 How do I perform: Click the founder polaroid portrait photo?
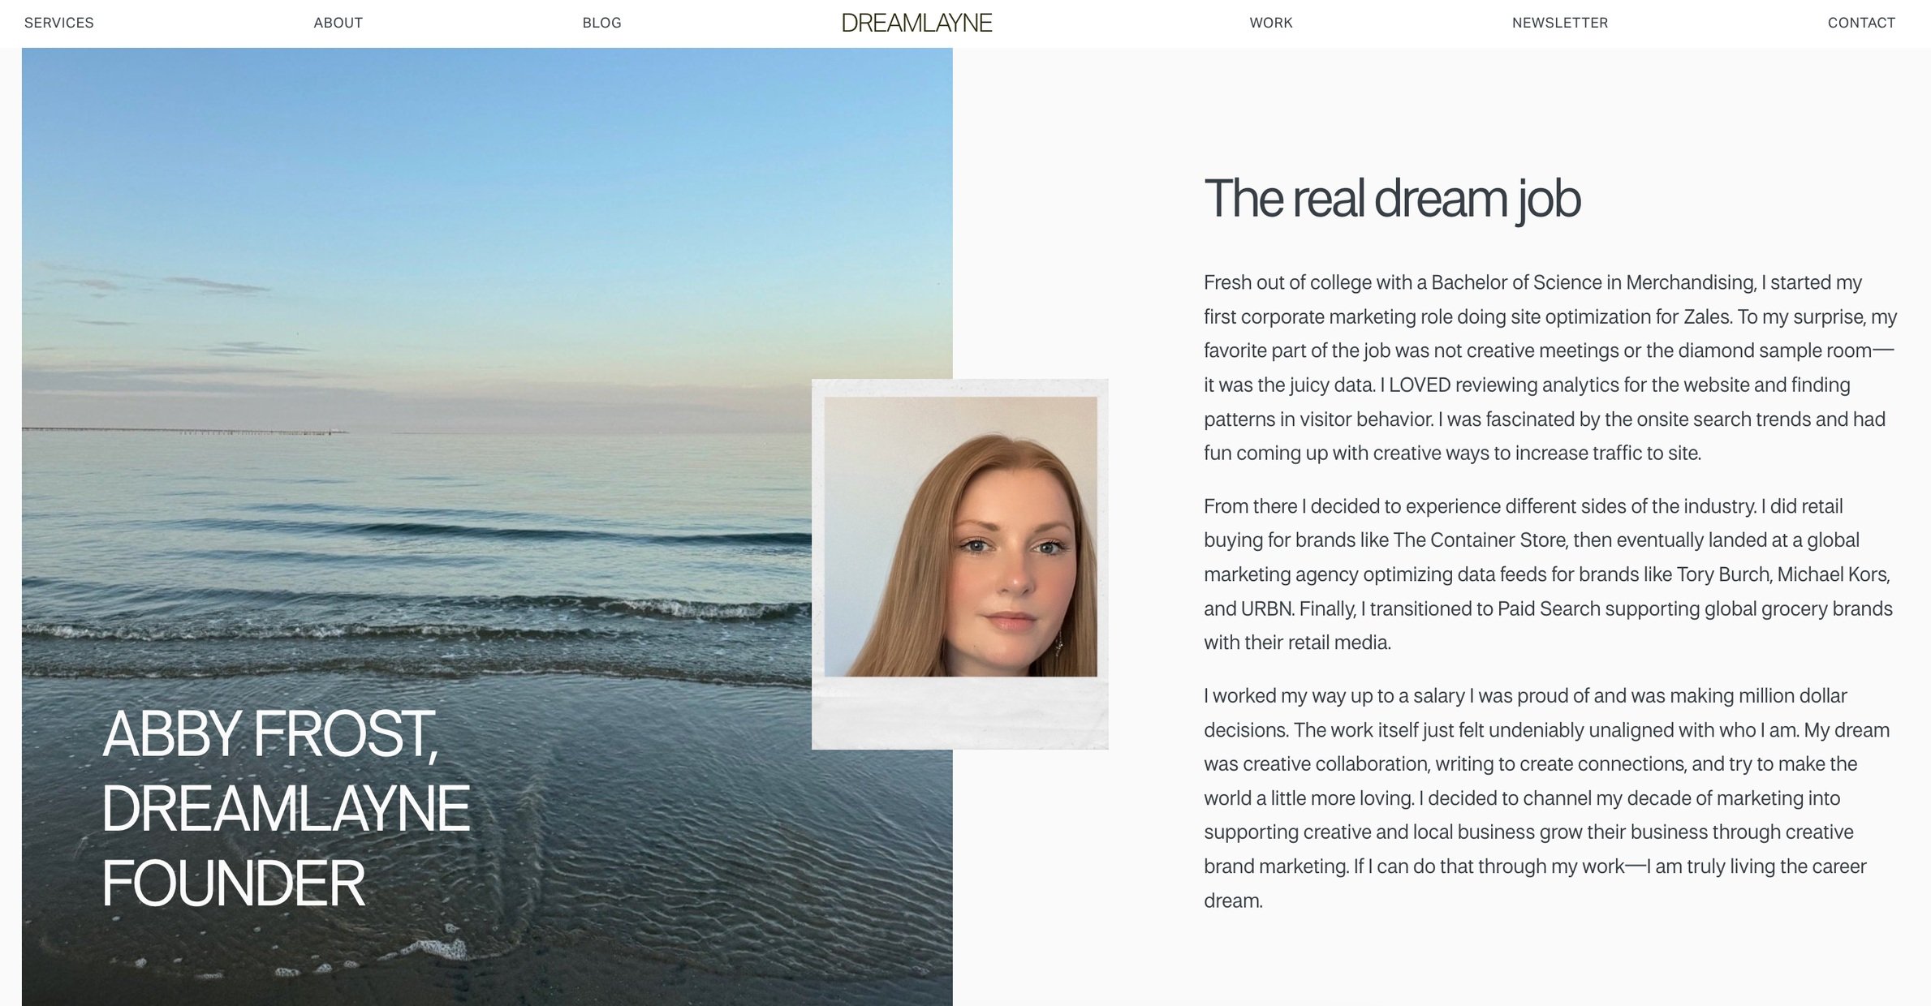[x=960, y=564]
